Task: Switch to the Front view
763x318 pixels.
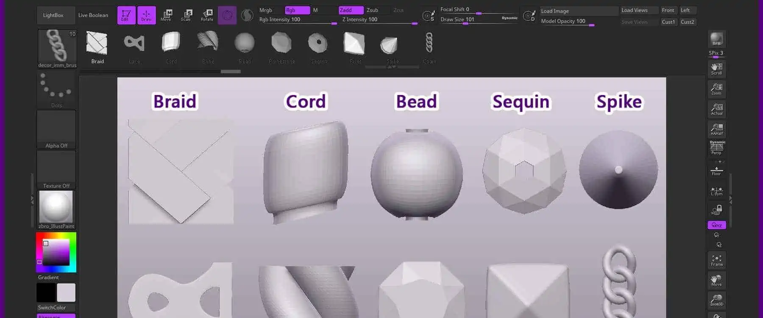Action: point(668,10)
